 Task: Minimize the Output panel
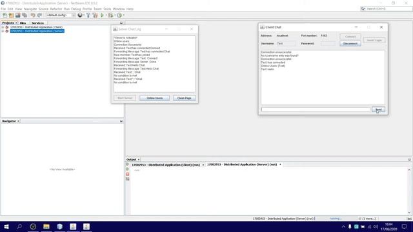tap(409, 159)
